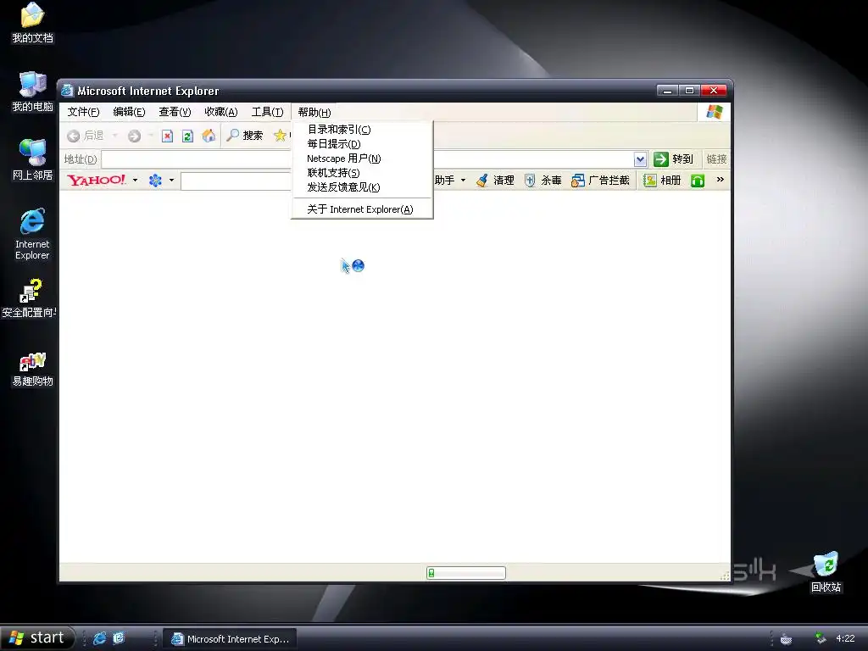The height and width of the screenshot is (651, 868).
Task: Click the Back (后退) arrow button
Action: [x=86, y=136]
